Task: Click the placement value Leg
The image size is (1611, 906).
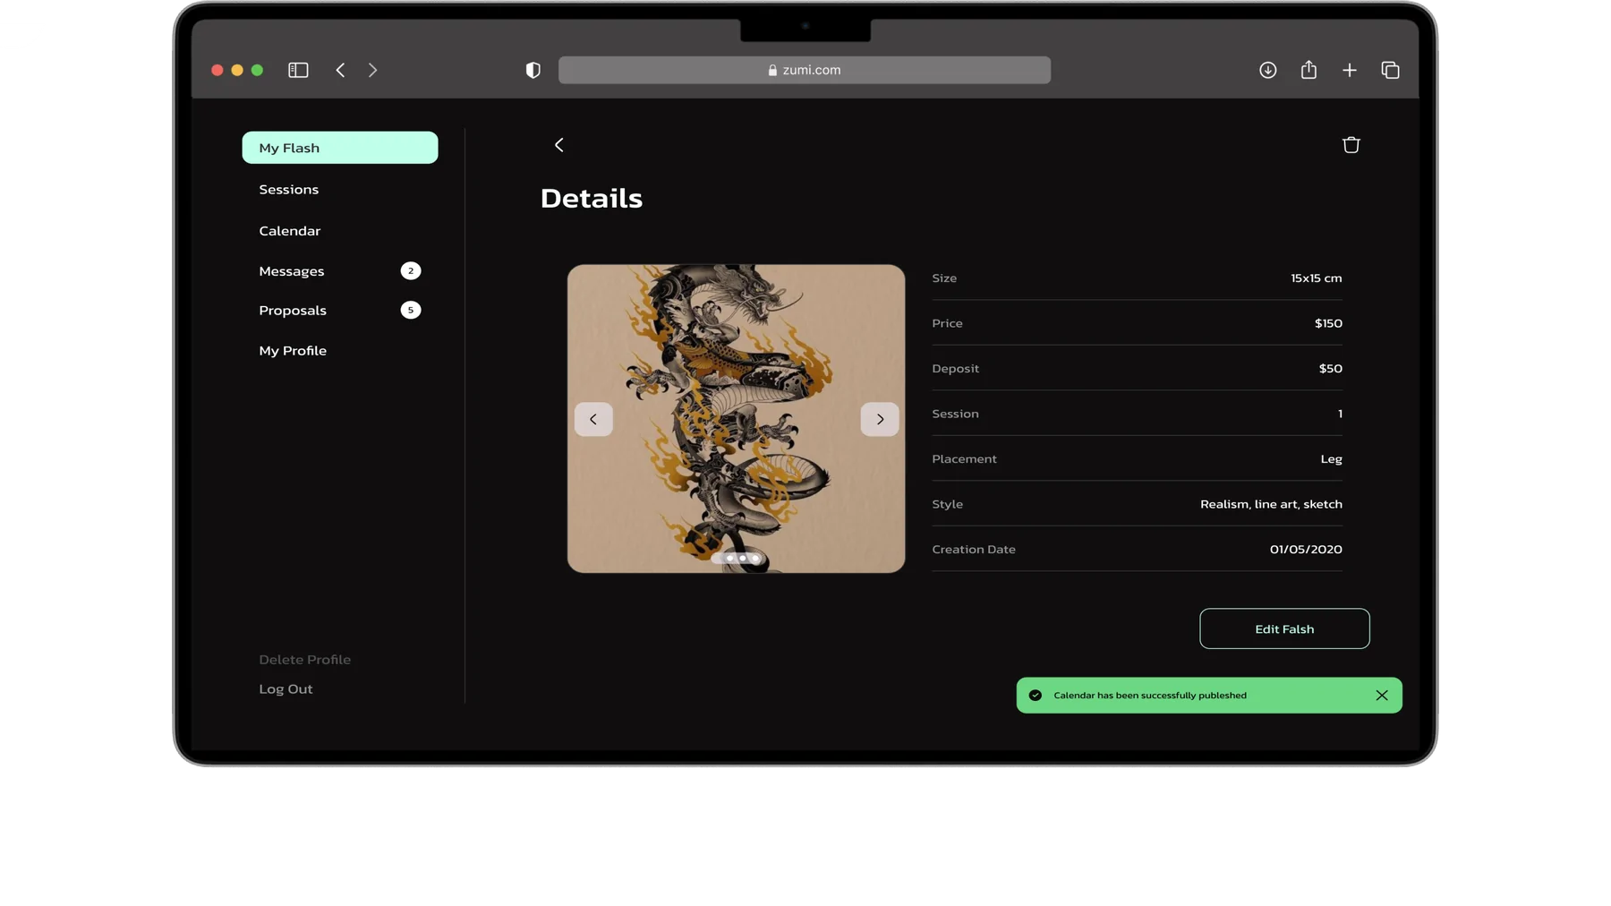Action: click(x=1331, y=459)
